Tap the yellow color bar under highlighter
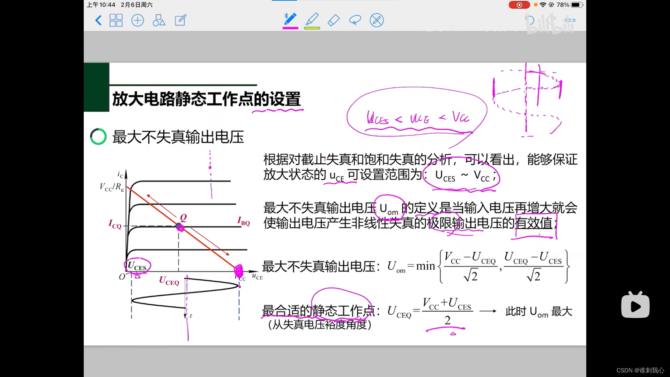The image size is (670, 377). [312, 28]
